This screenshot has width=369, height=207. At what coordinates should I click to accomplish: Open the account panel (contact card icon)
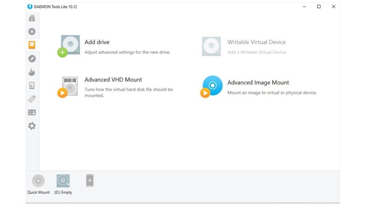(x=32, y=112)
